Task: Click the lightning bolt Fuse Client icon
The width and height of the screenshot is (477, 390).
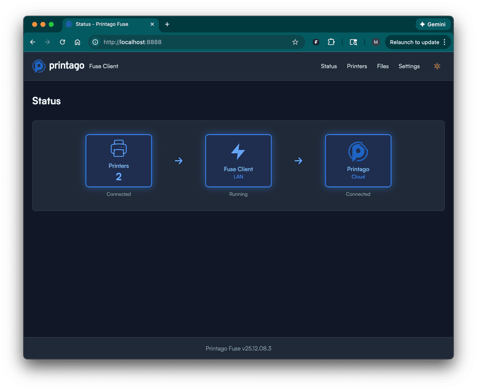Action: (x=238, y=151)
